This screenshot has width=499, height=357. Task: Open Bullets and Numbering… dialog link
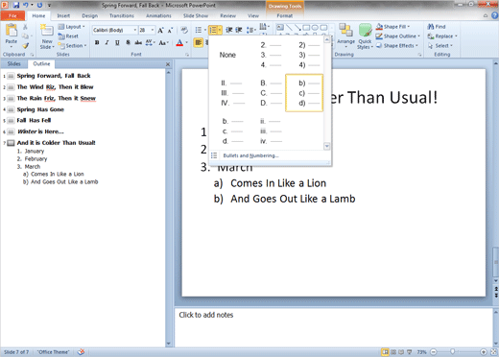point(250,155)
